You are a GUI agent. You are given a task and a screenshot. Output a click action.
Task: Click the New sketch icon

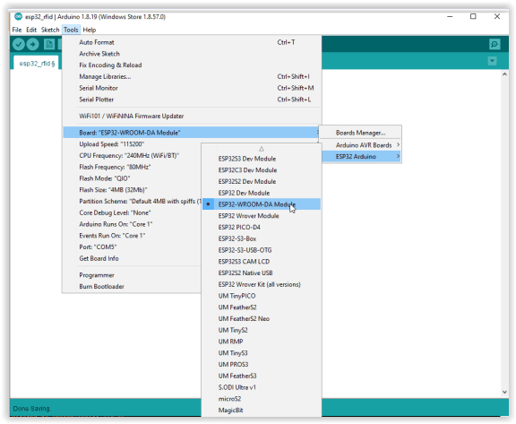point(49,44)
